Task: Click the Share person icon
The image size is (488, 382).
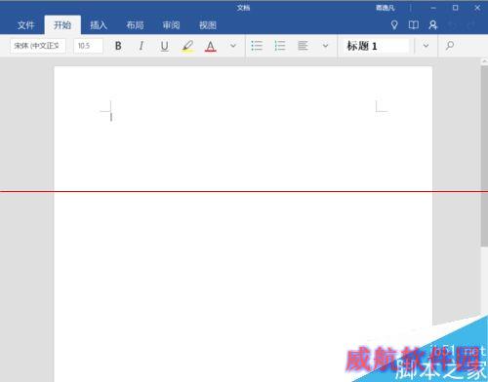Action: (x=433, y=25)
